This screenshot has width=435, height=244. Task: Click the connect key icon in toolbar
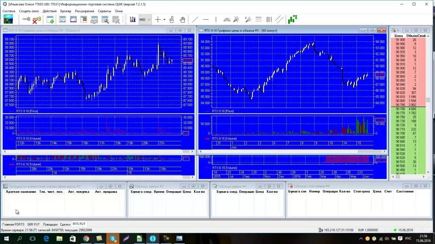(26, 20)
